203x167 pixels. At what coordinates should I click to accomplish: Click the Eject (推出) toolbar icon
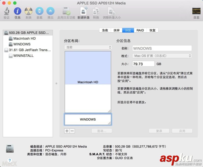(50, 11)
